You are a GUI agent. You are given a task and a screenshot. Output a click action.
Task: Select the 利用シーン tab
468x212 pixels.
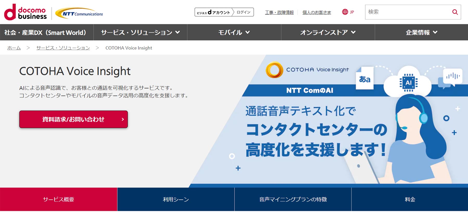[x=176, y=199]
